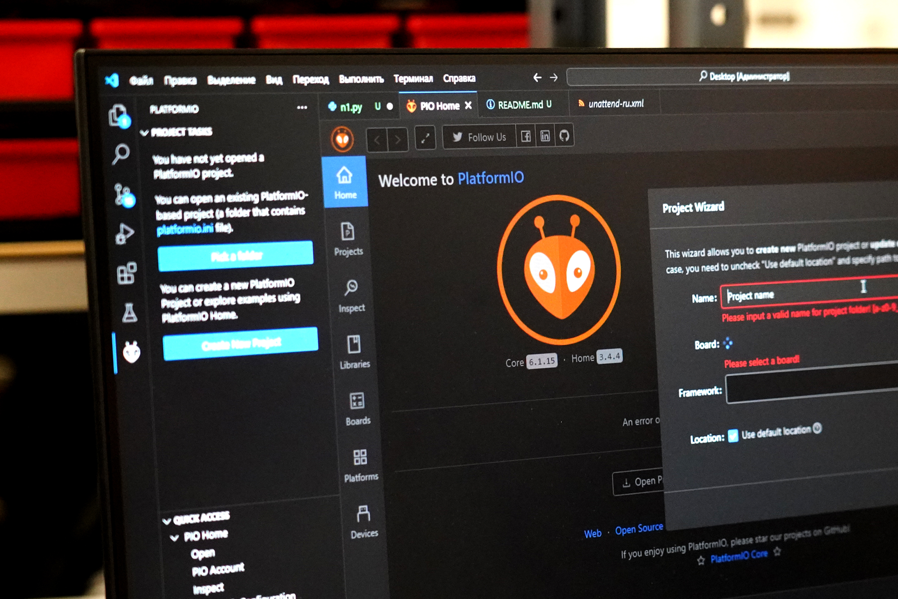Open Source Control view in activity bar

tap(123, 195)
